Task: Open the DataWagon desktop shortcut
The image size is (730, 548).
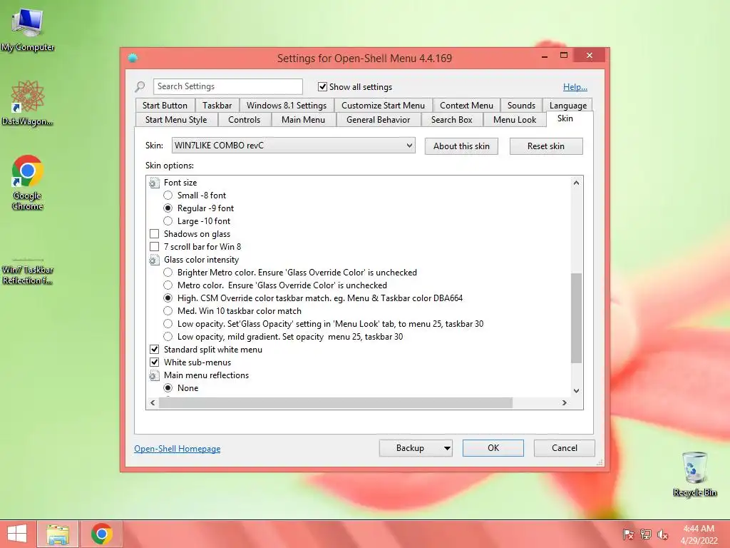Action: pos(28,103)
